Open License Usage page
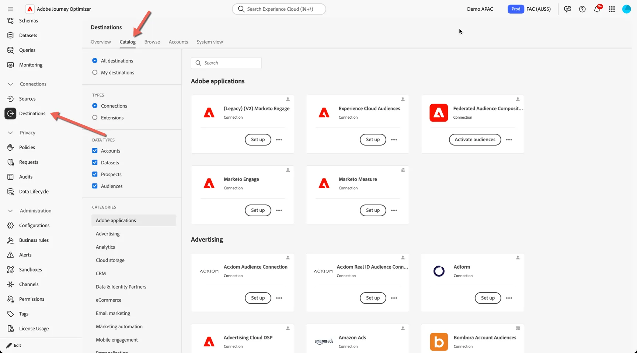Image resolution: width=637 pixels, height=353 pixels. pyautogui.click(x=34, y=329)
